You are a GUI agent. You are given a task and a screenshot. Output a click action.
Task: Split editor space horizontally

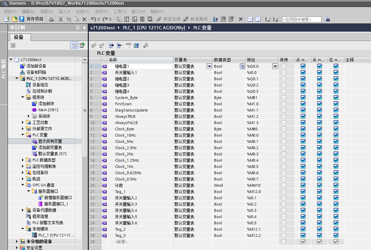click(250, 19)
